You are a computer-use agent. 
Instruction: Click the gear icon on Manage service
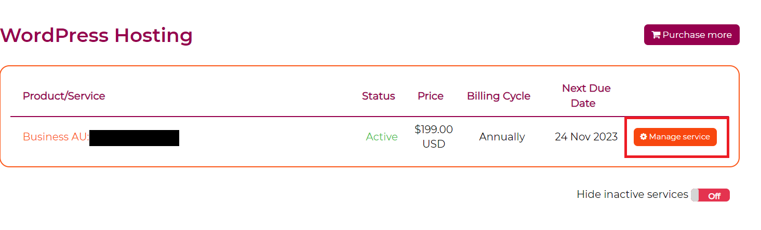pos(644,137)
